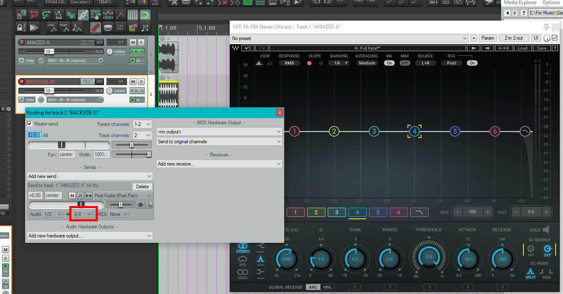Click the Load button in F6
563x294 pixels.
tap(523, 48)
